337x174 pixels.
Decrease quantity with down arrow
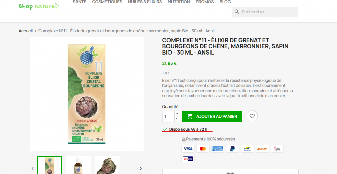177,119
